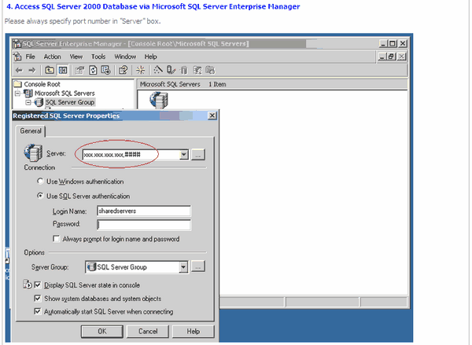The height and width of the screenshot is (345, 472).
Task: Restore the inner console window
Action: (391, 57)
